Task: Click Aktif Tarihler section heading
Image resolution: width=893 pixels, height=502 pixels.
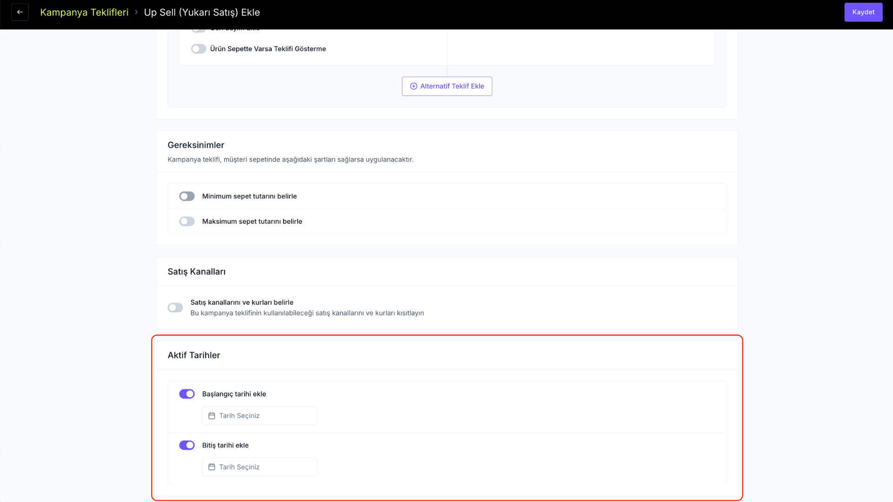Action: click(x=193, y=355)
